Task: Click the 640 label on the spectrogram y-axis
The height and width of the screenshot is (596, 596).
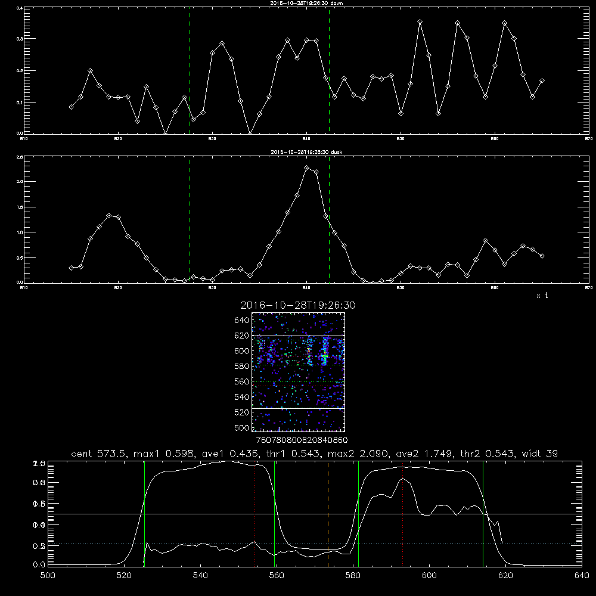Action: pos(242,321)
